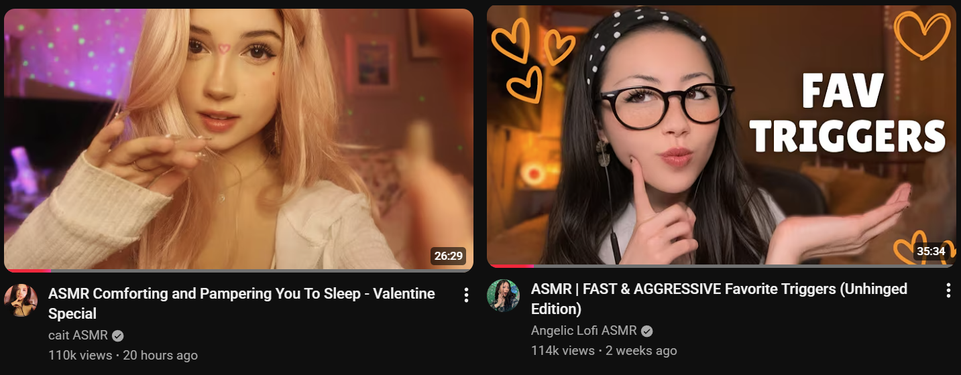Open more options for the Valentine Special video

[466, 295]
